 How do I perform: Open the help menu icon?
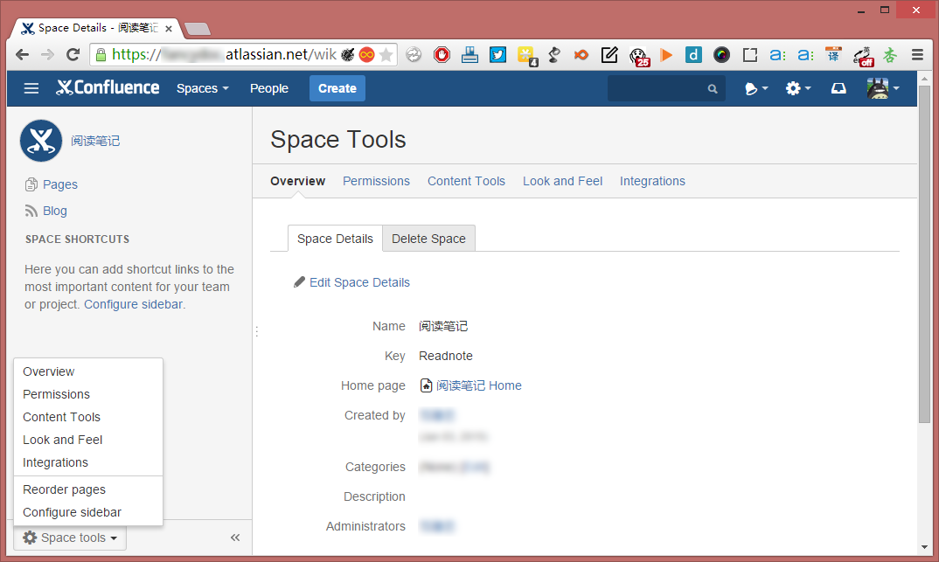(x=755, y=88)
